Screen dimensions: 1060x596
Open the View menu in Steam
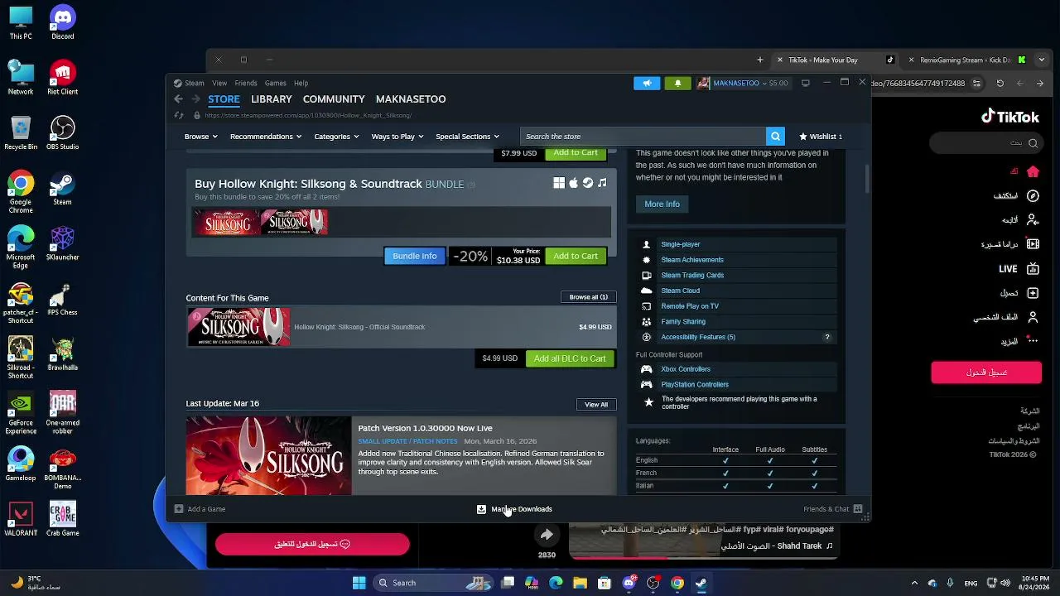[x=219, y=83]
